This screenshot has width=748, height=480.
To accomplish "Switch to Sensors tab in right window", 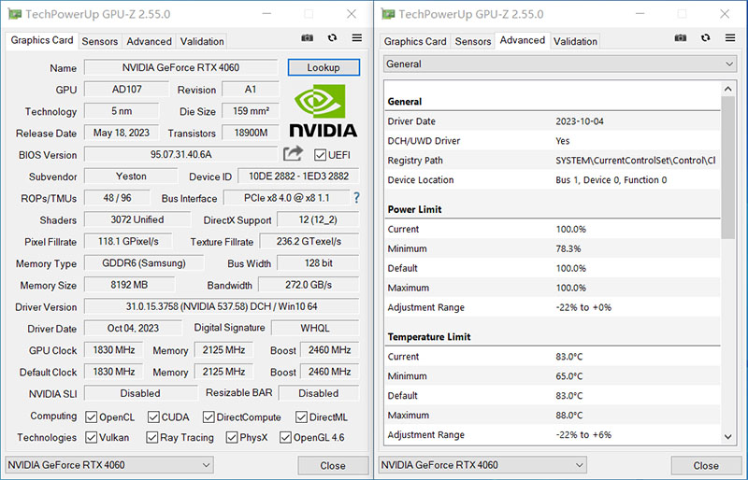I will (473, 41).
